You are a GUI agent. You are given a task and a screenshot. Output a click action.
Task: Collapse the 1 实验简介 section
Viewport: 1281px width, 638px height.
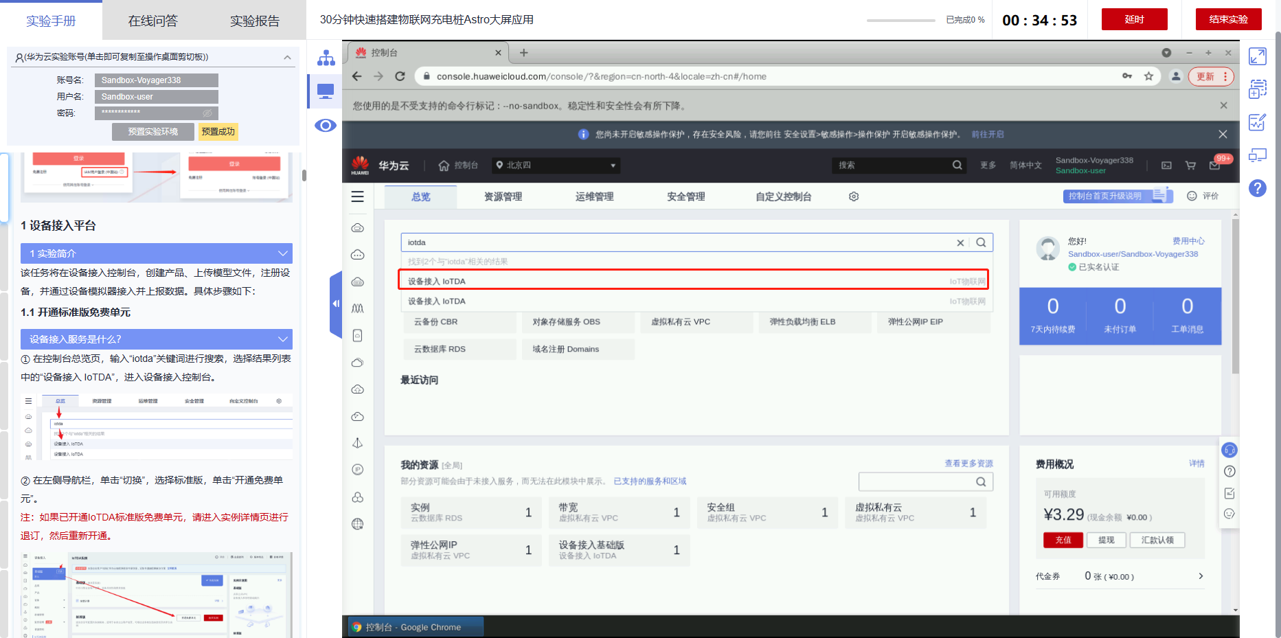pos(283,253)
